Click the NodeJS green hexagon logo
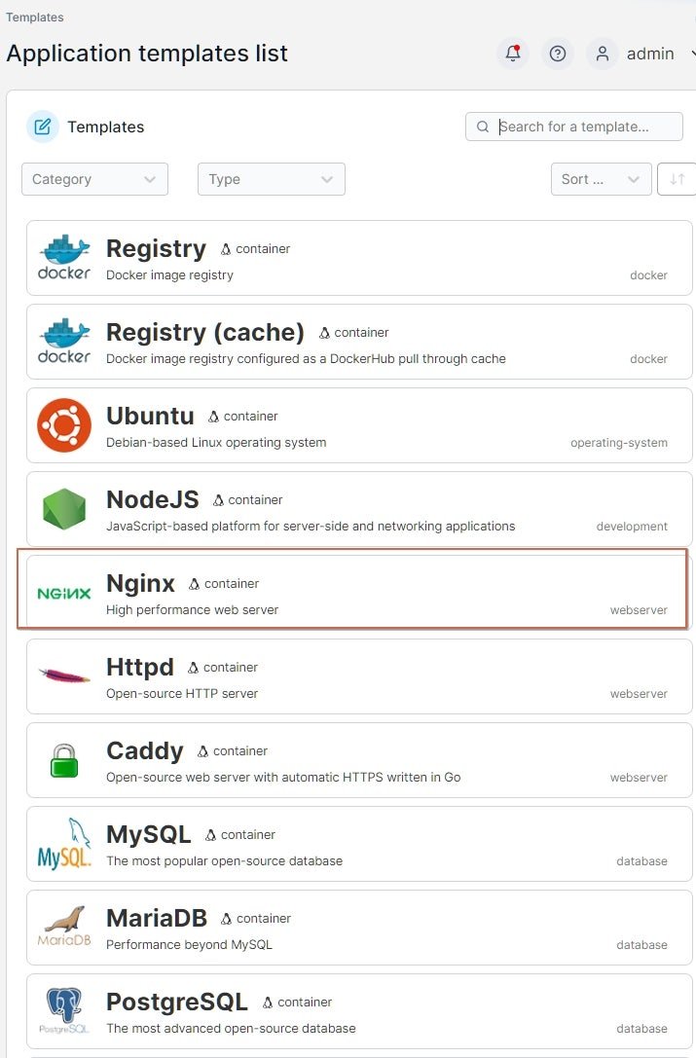Viewport: 696px width, 1058px height. tap(64, 509)
